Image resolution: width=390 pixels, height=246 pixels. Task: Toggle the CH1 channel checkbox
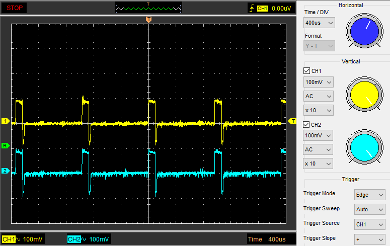pos(307,71)
